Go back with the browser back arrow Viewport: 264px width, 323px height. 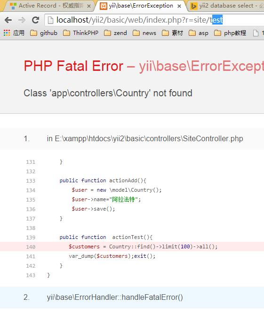click(8, 20)
